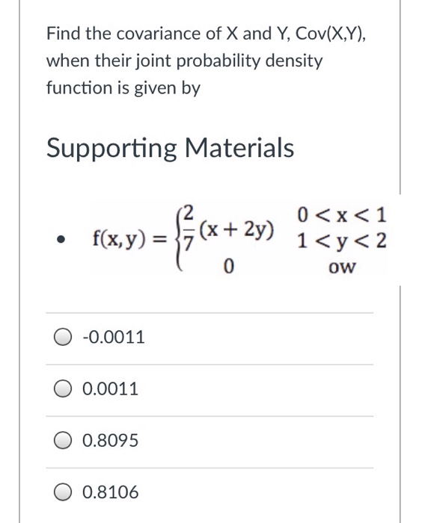This screenshot has width=428, height=523.
Task: Click the 'function is given by' text line
Action: tap(123, 88)
